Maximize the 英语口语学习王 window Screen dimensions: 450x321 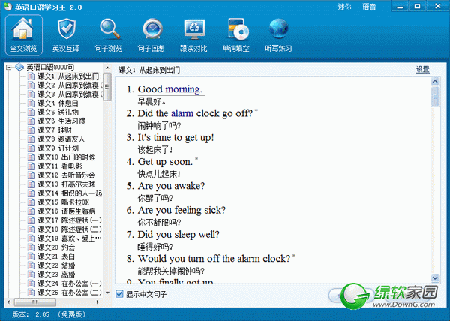418,7
